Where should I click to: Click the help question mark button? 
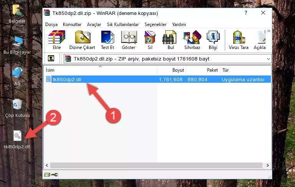pyautogui.click(x=246, y=13)
